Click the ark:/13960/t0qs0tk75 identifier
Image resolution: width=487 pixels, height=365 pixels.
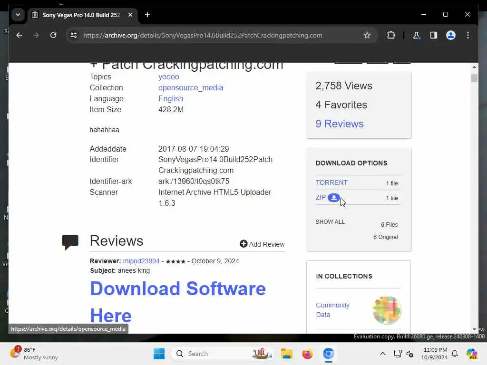point(194,181)
